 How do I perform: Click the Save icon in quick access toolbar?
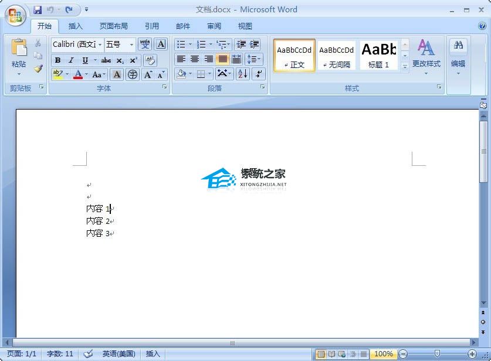click(x=38, y=10)
